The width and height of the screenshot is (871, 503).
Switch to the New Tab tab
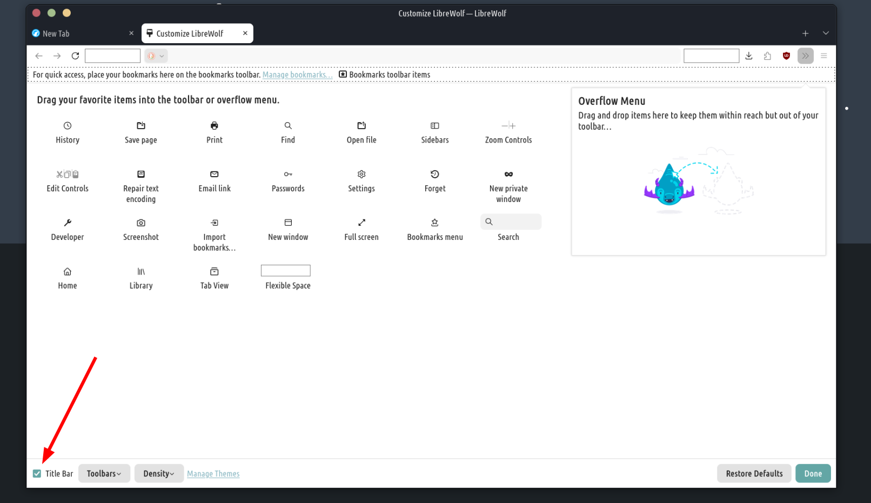pyautogui.click(x=81, y=33)
